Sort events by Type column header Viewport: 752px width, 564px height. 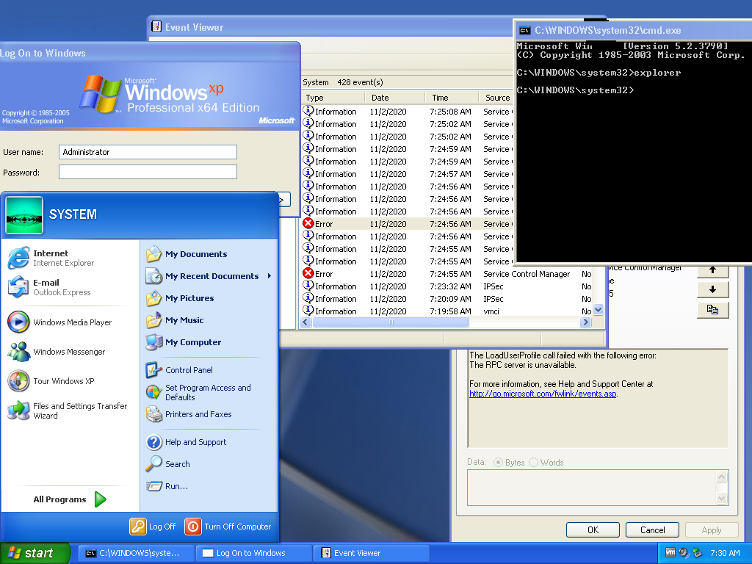coord(333,98)
